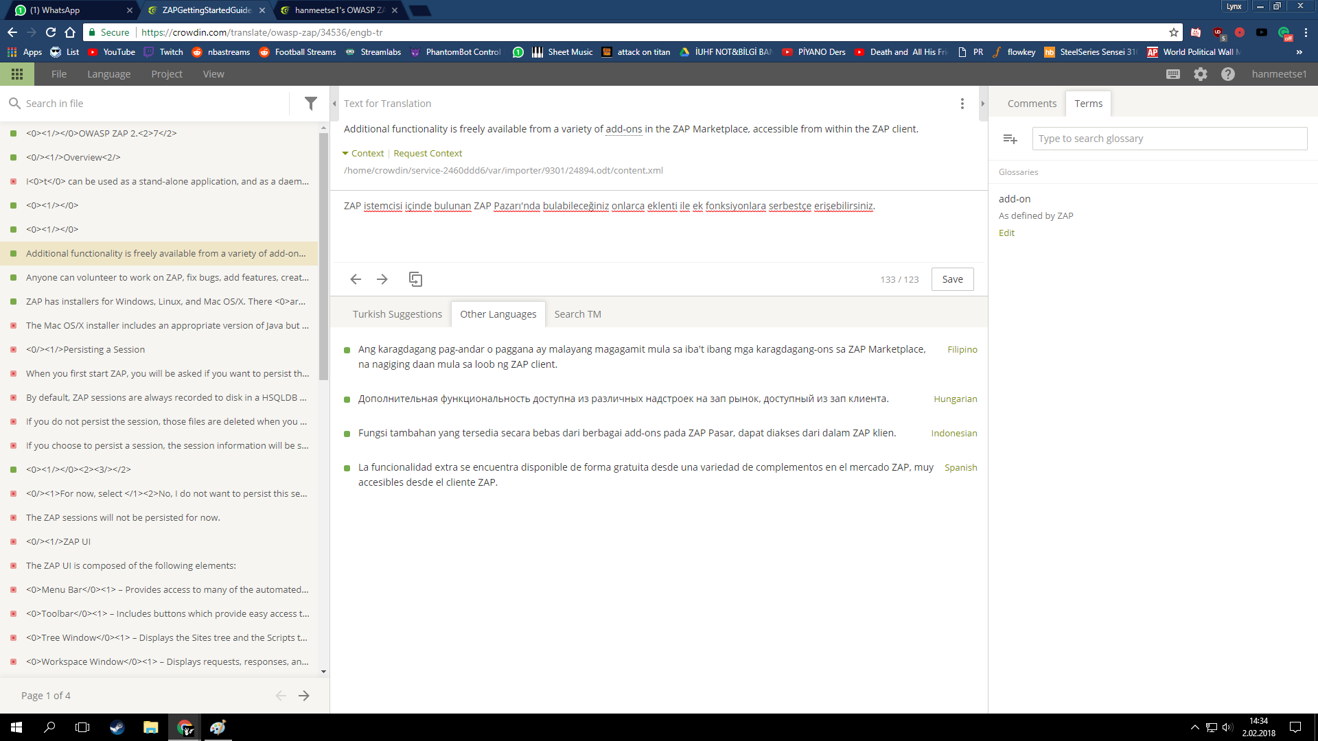Go to browser home page
This screenshot has width=1318, height=741.
point(70,32)
